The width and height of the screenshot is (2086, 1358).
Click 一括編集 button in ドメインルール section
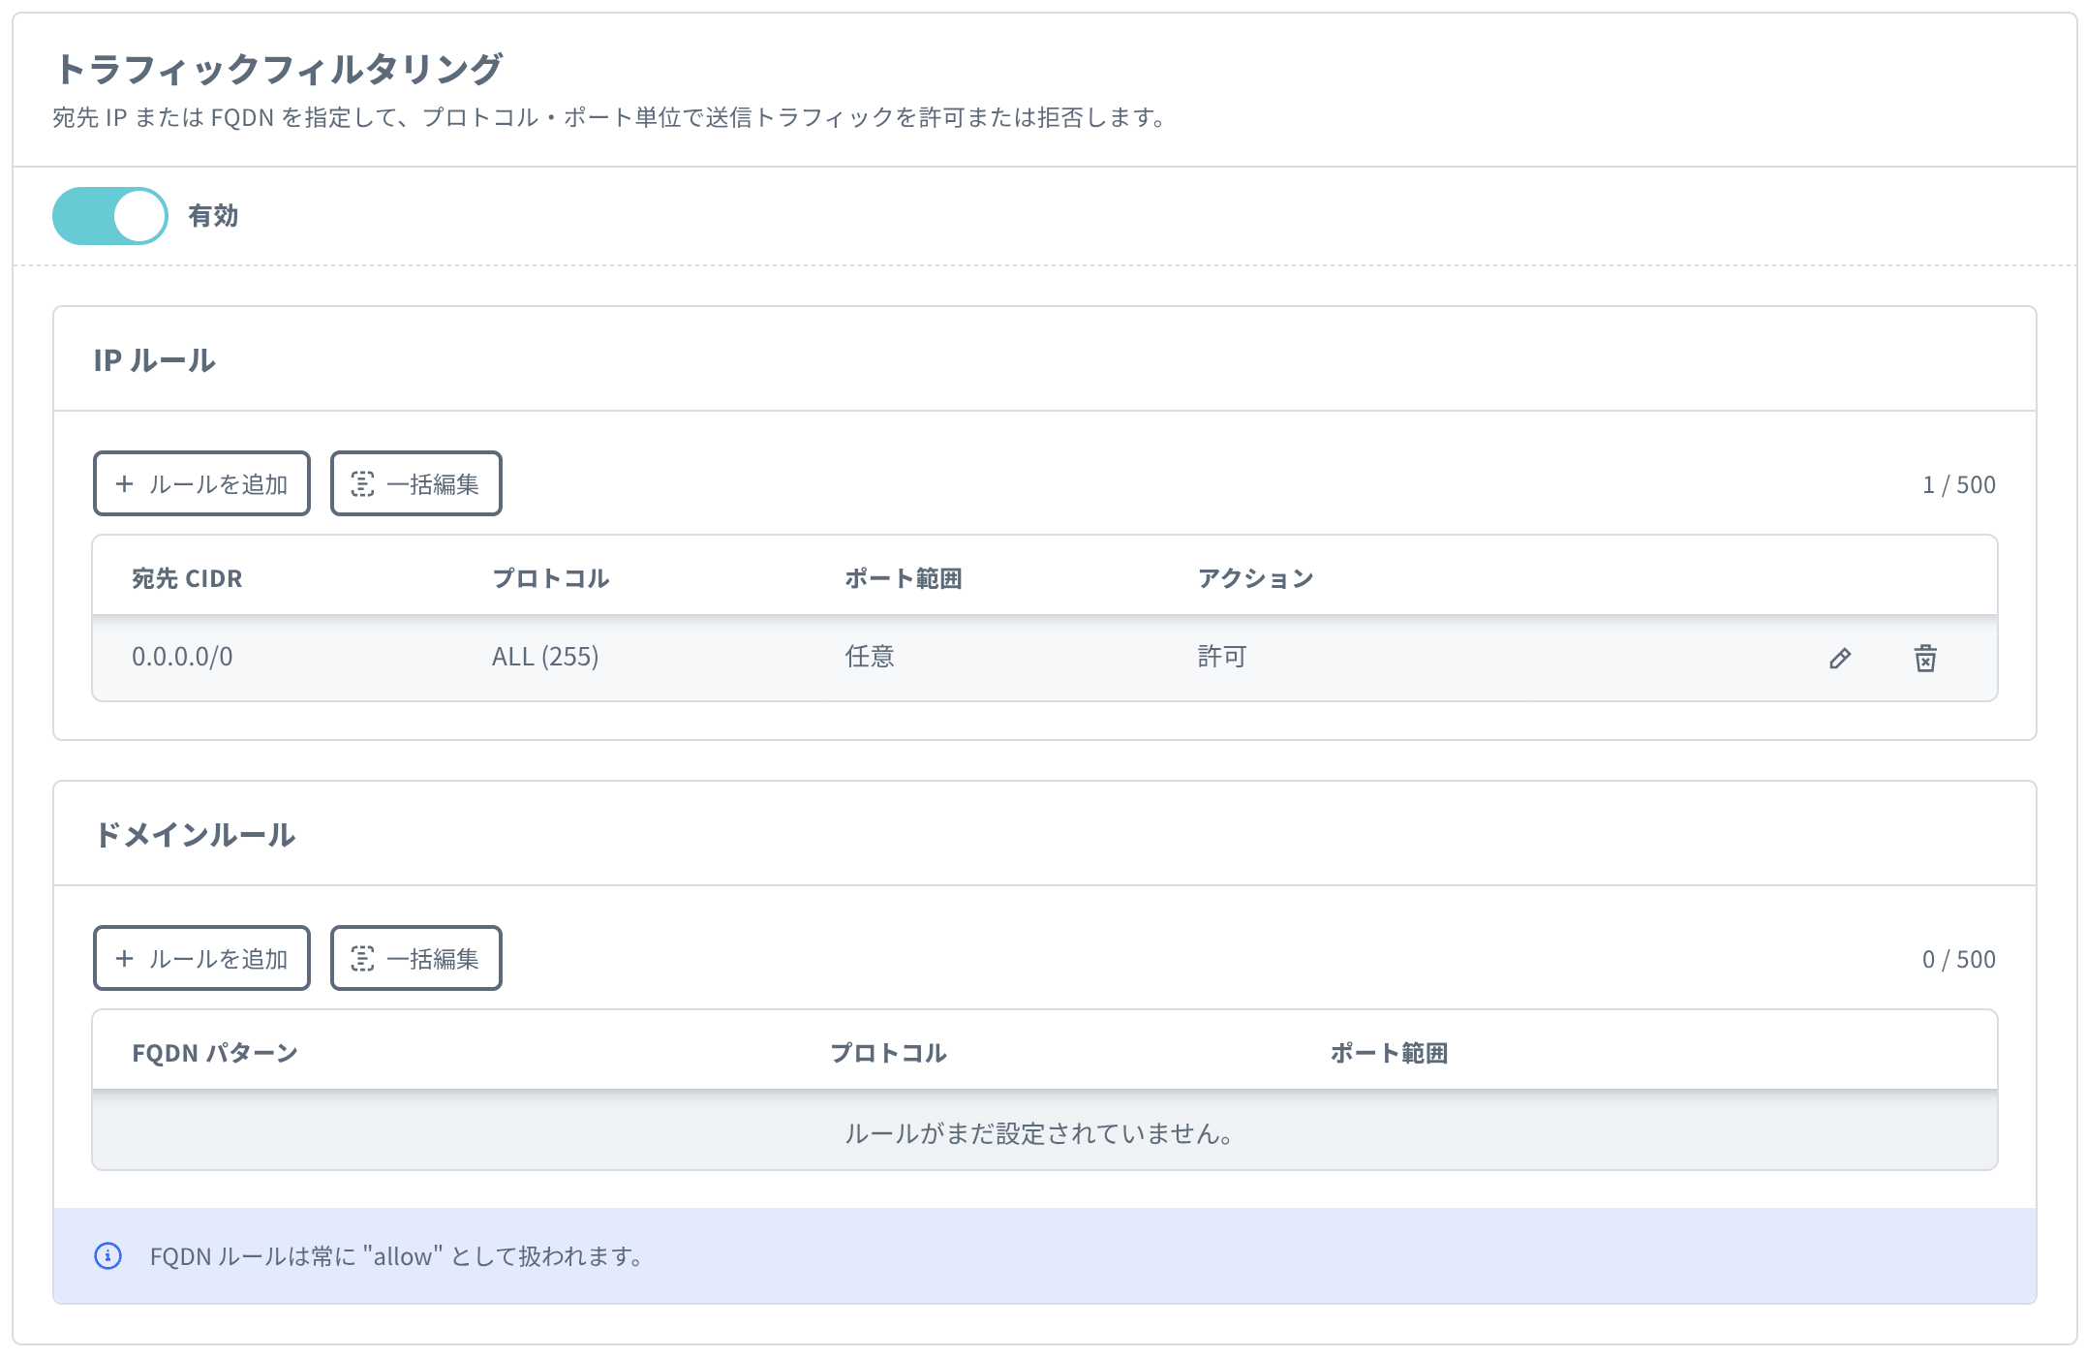415,958
